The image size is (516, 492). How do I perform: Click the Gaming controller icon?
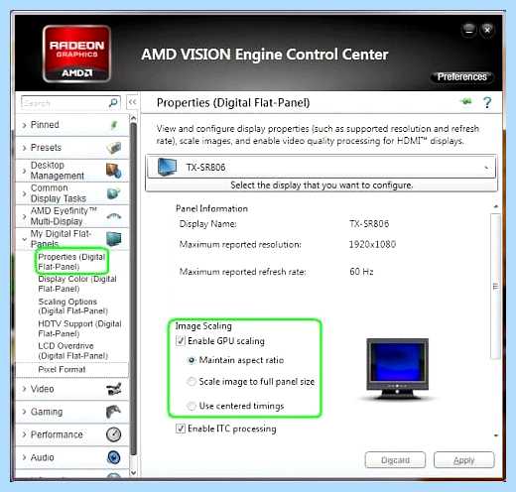click(114, 412)
